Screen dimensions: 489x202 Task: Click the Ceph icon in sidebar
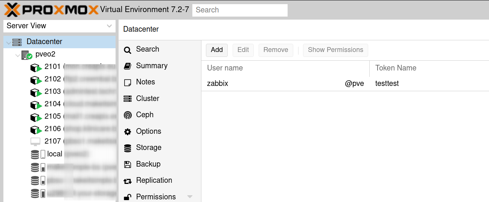pos(128,115)
